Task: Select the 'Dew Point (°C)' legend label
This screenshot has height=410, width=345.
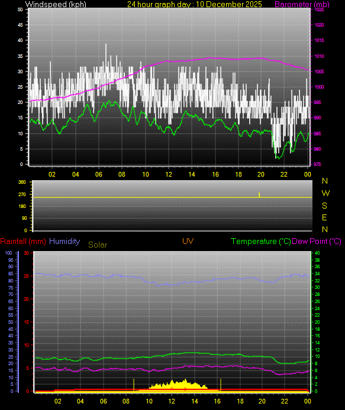Action: click(317, 241)
